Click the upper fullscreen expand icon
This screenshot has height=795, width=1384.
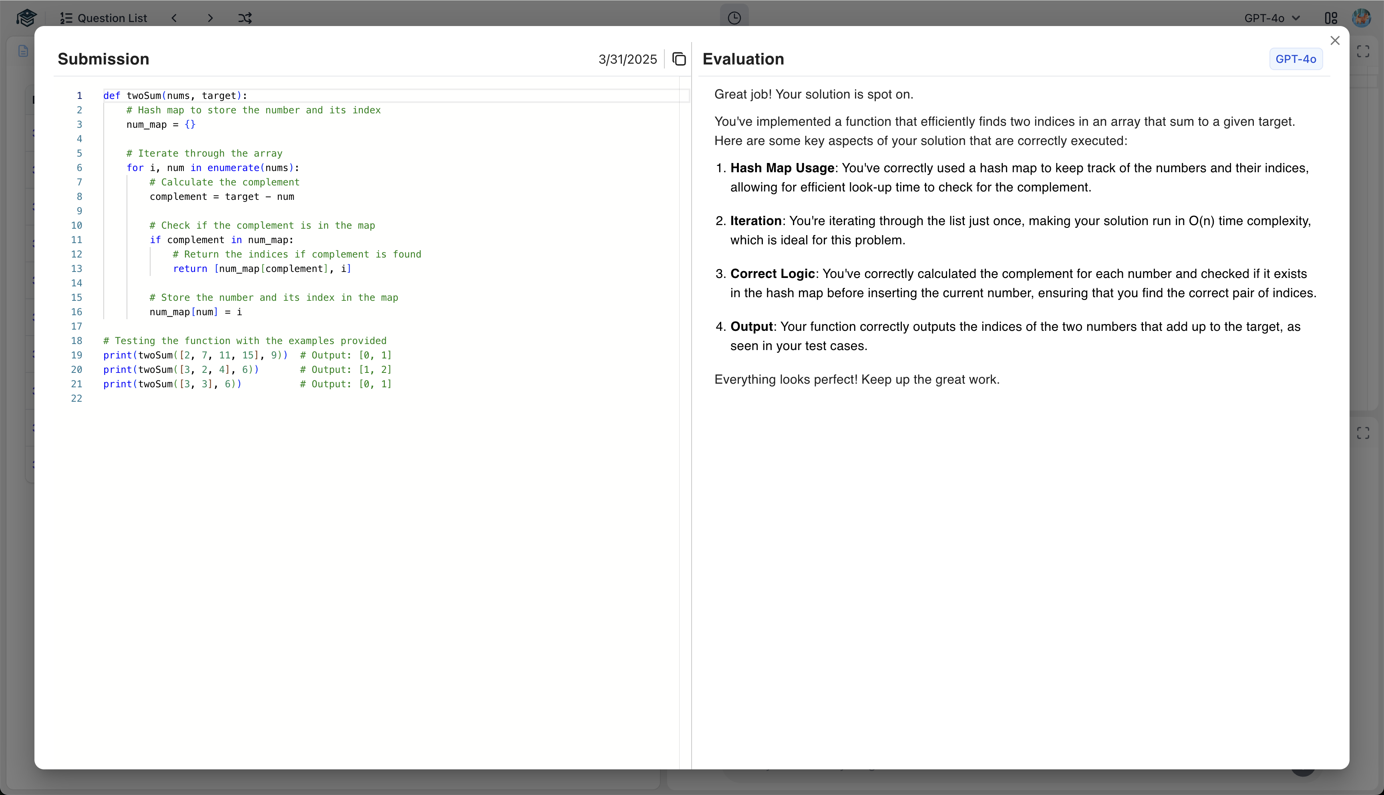click(x=1363, y=51)
